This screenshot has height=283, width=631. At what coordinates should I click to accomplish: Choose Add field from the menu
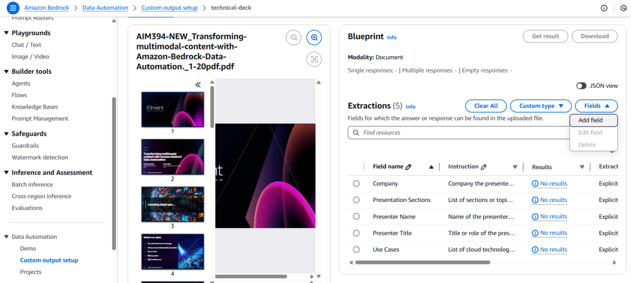[594, 120]
